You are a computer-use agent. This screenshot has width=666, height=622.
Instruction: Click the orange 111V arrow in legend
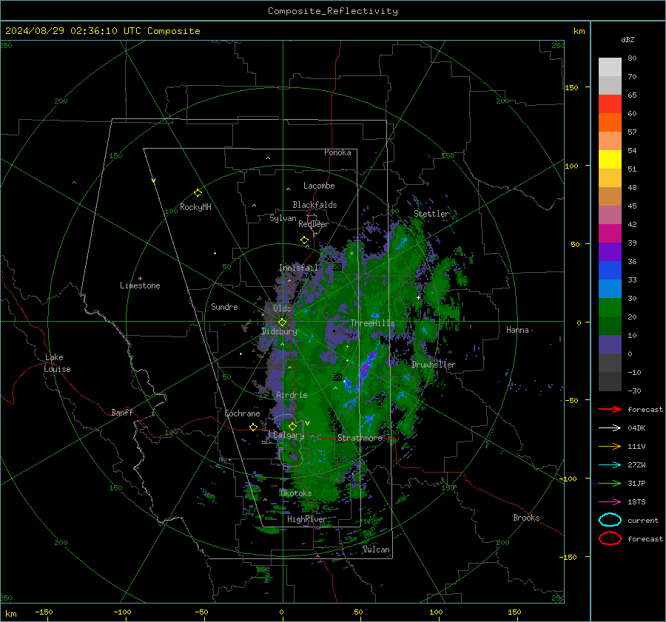click(x=610, y=446)
